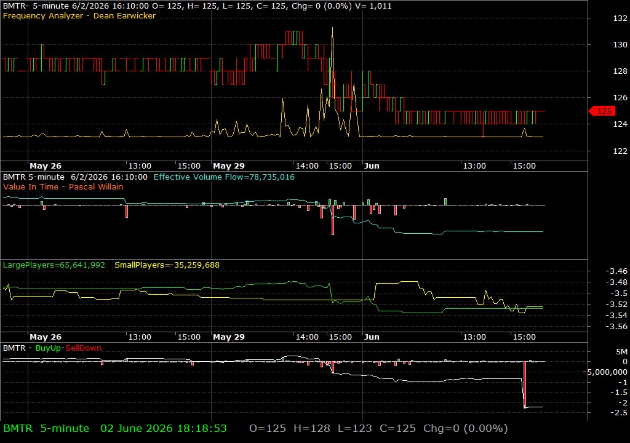Click the red 125 price marker
Image resolution: width=630 pixels, height=443 pixels.
602,111
